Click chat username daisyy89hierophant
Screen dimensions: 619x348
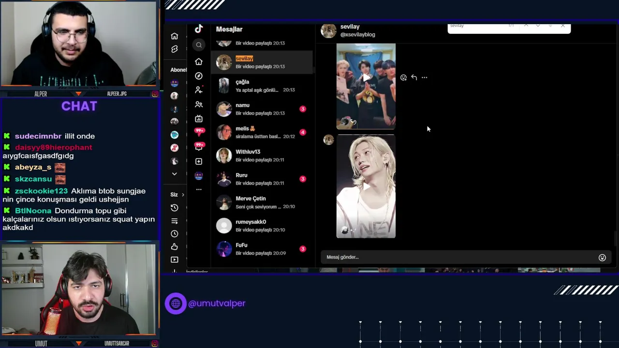coord(53,147)
